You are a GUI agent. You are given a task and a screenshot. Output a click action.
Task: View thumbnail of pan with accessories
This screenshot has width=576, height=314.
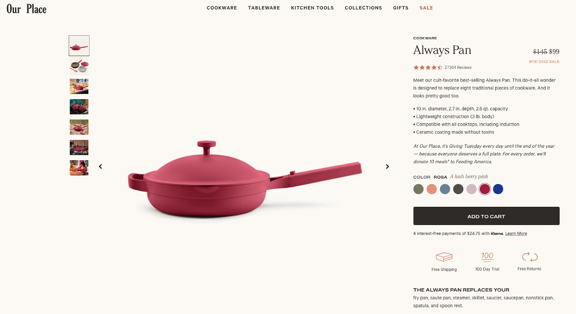click(79, 66)
